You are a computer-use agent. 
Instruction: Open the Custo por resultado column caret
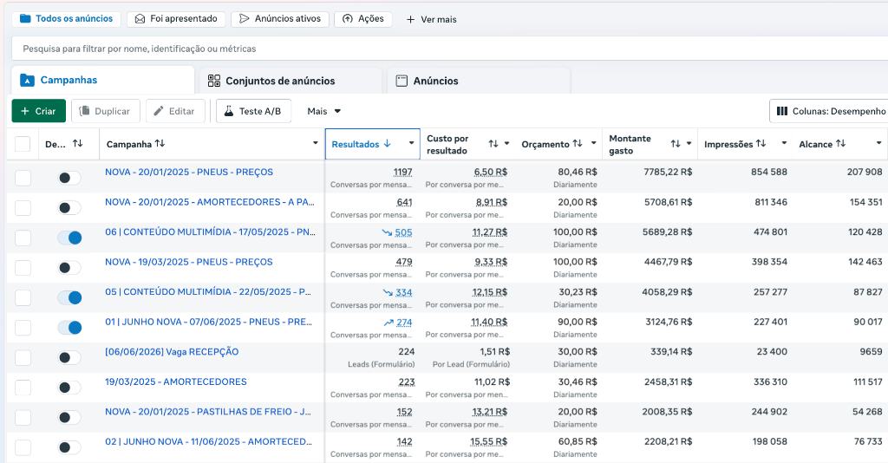506,143
